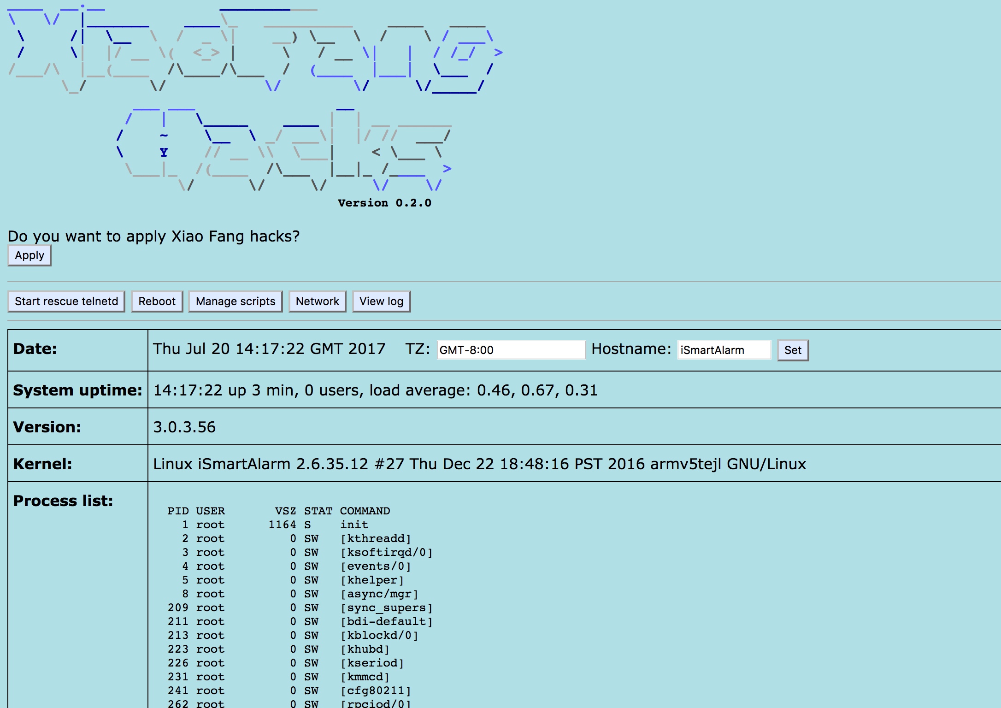Click the [cfg80211] process row
Screen dimensions: 1001x708
click(x=289, y=691)
